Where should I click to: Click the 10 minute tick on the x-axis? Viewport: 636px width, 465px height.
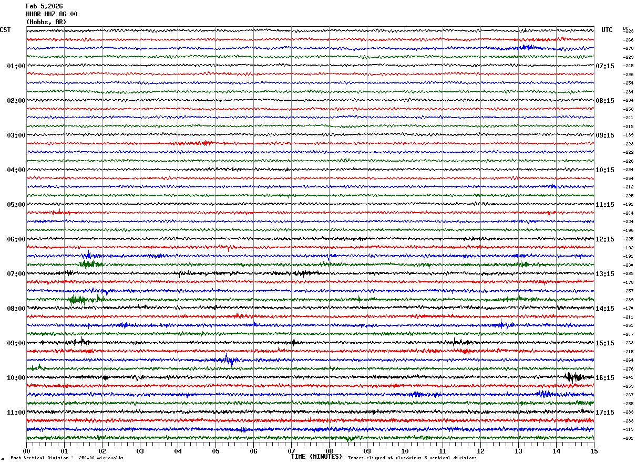pos(405,451)
